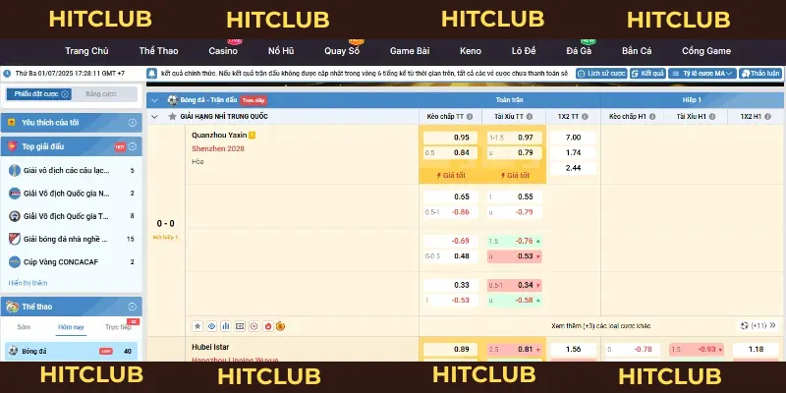Open the match statistics bar chart icon
Image resolution: width=786 pixels, height=393 pixels.
tap(226, 326)
